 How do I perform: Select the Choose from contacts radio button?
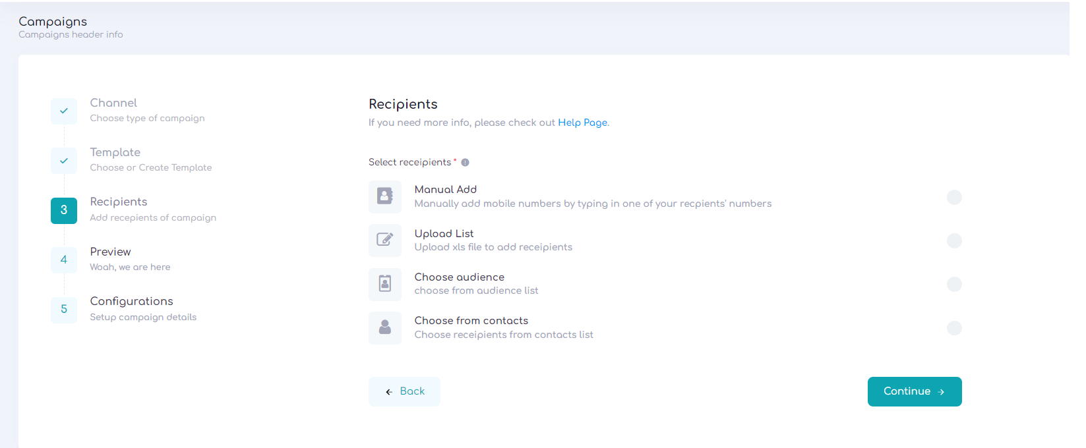(x=953, y=327)
